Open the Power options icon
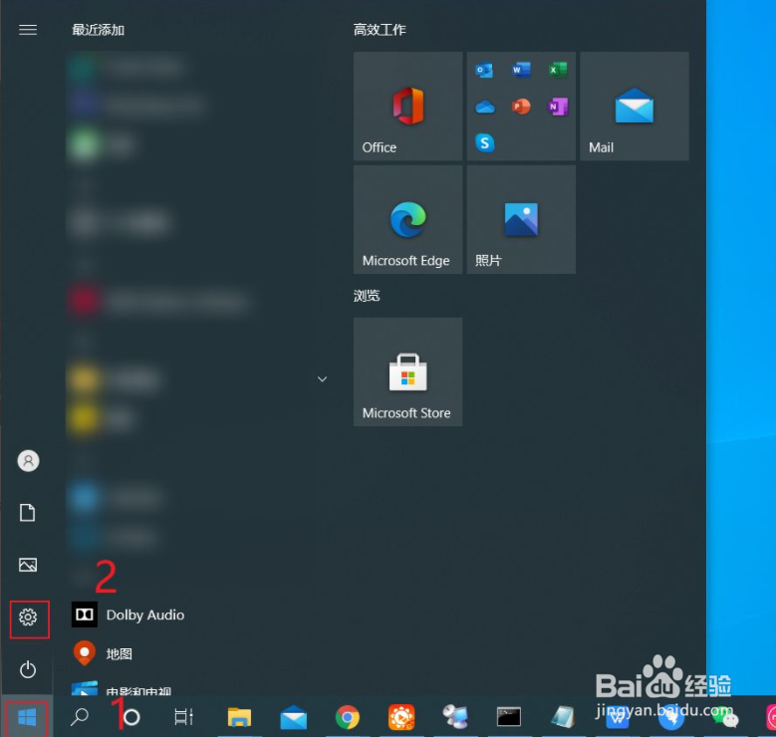 (x=28, y=669)
